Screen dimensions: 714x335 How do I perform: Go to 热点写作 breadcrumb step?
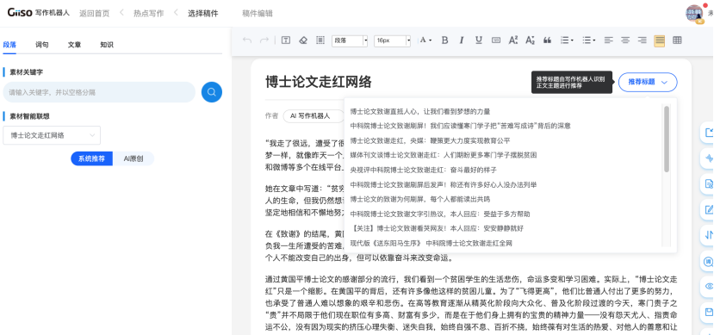click(x=148, y=13)
